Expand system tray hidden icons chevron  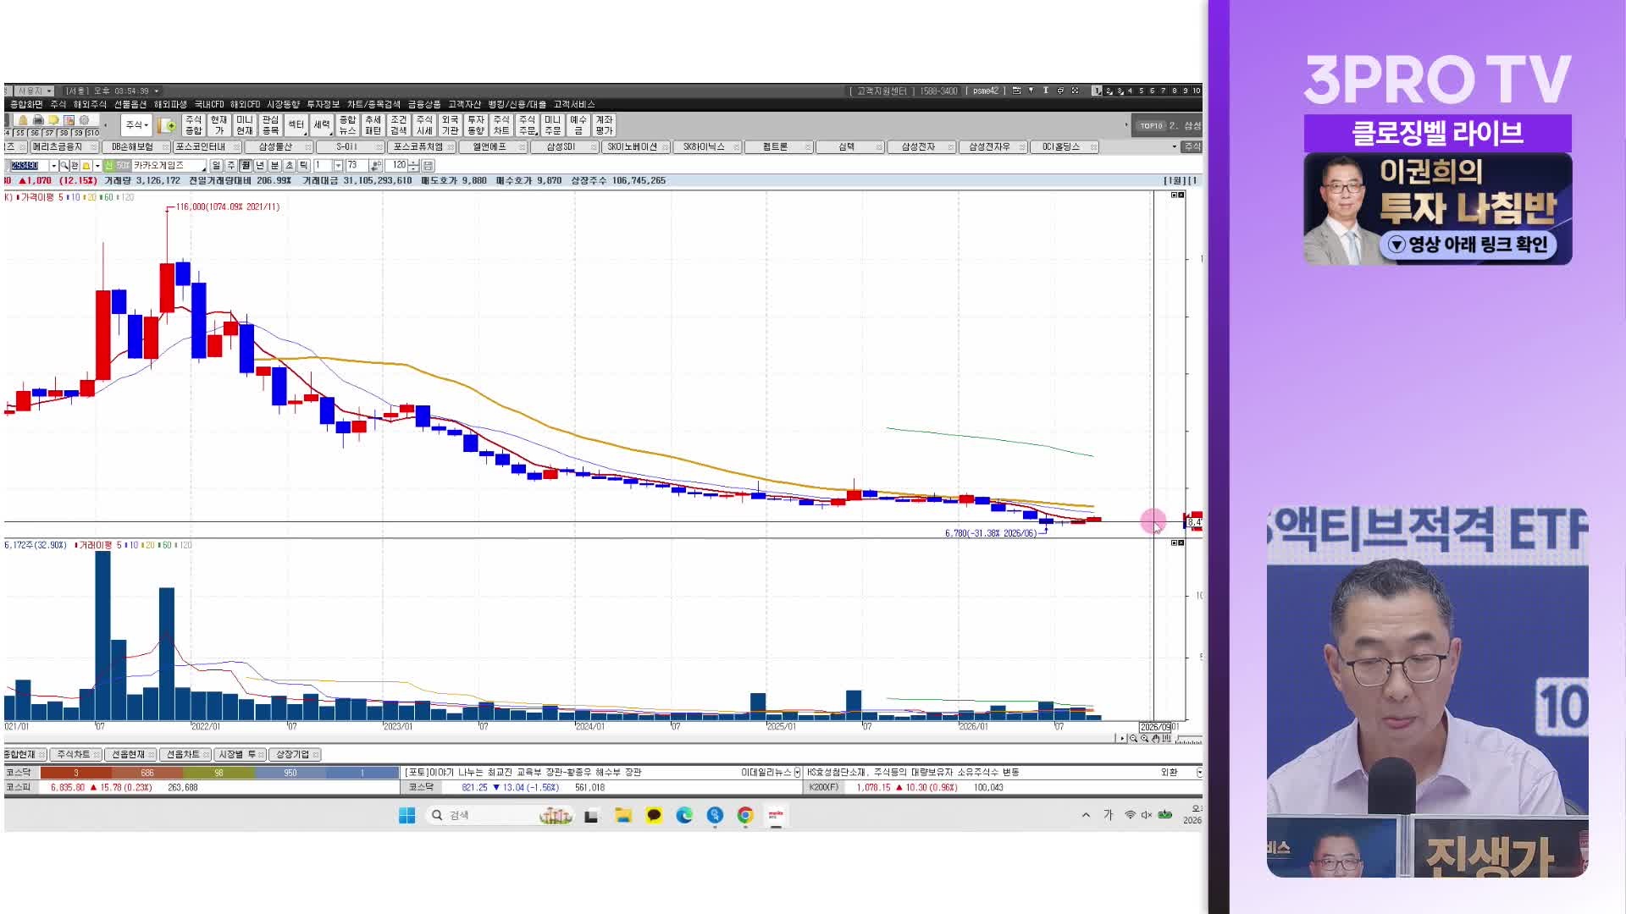tap(1086, 815)
